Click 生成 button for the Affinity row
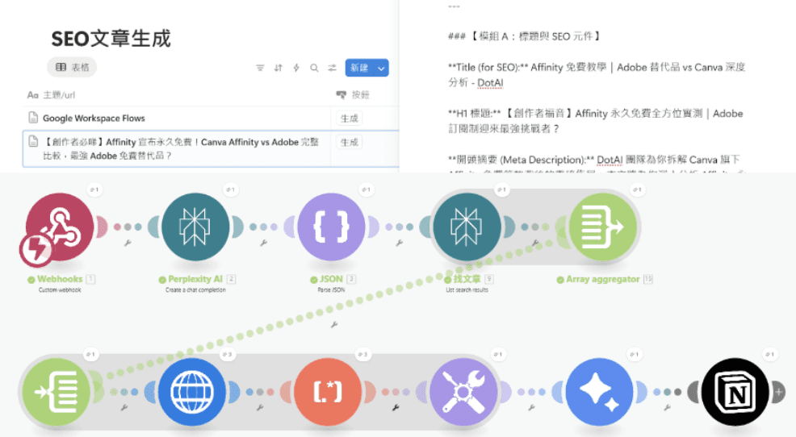 350,143
